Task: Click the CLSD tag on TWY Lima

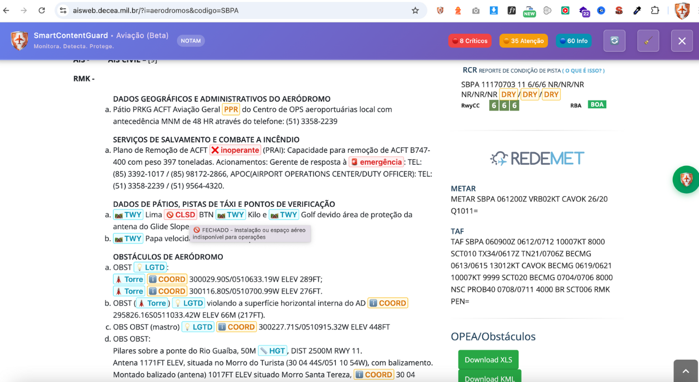Action: point(181,215)
